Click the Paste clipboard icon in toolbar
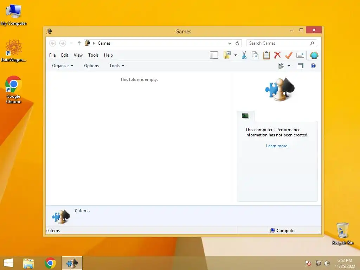This screenshot has height=270, width=360. [x=266, y=55]
